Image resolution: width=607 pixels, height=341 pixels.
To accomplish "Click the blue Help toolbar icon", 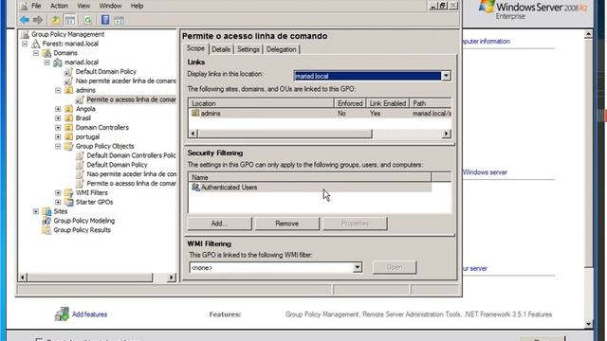I will [105, 20].
